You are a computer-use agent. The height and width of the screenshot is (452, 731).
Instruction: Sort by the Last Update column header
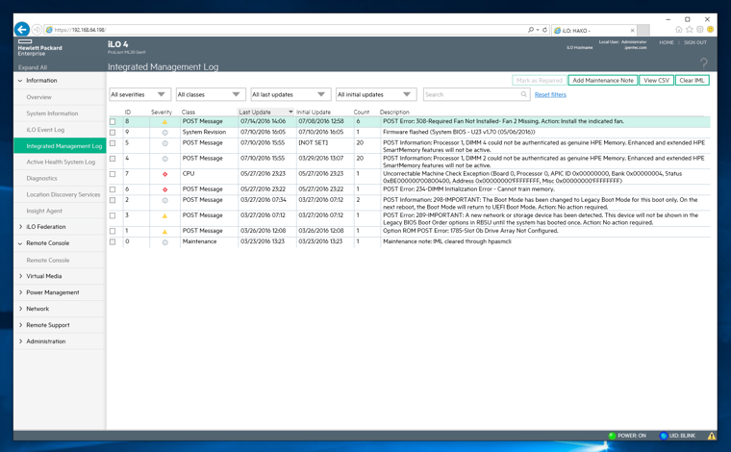point(265,112)
